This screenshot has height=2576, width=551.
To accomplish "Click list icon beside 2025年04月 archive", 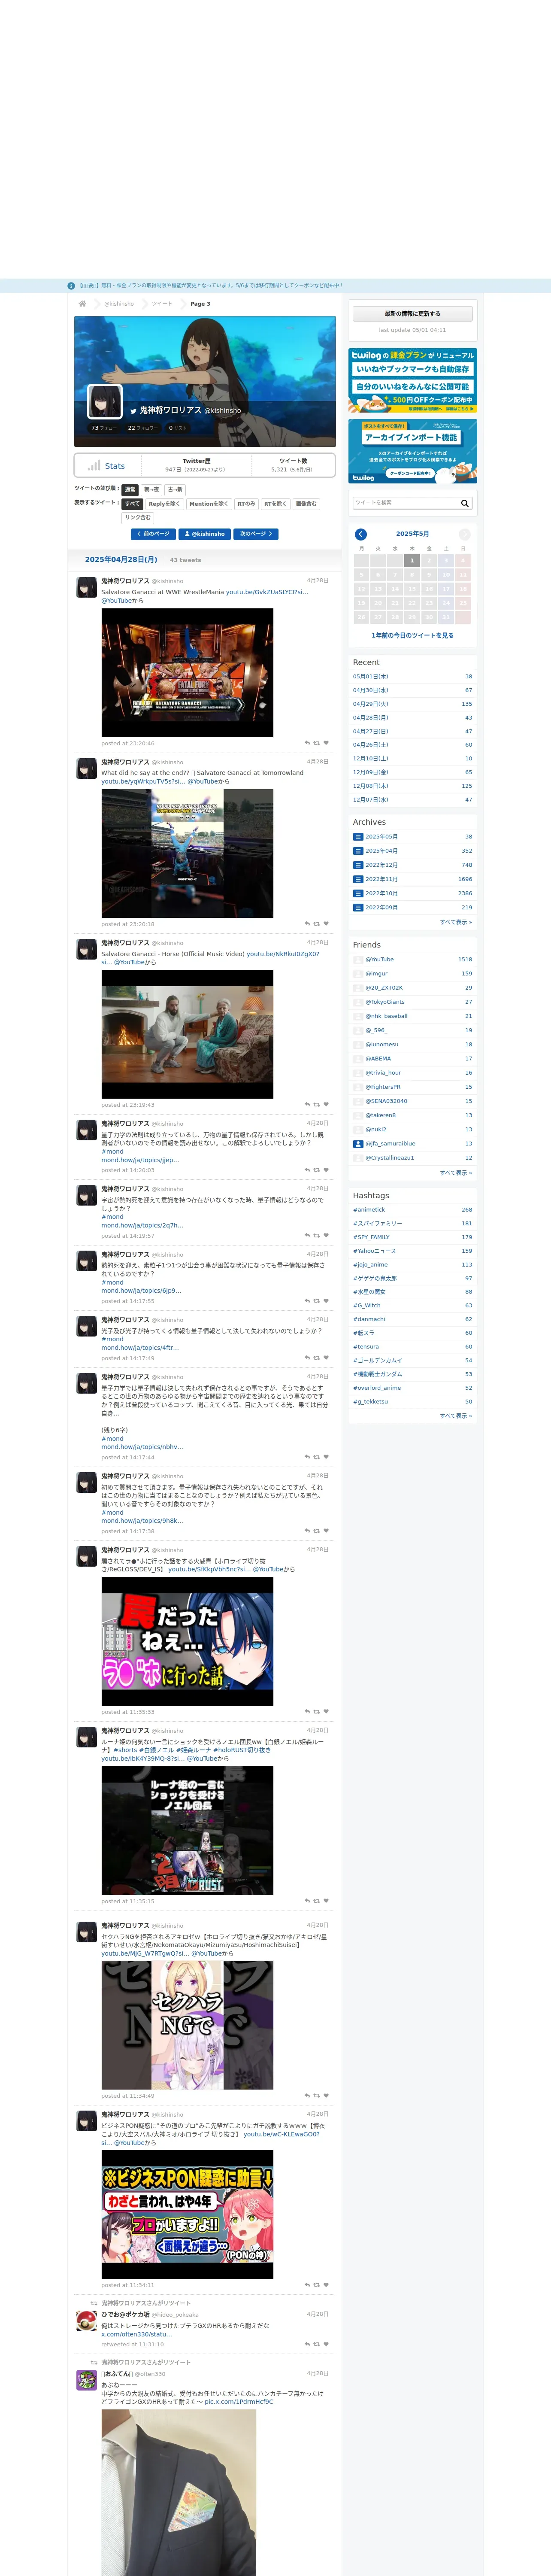I will pyautogui.click(x=358, y=851).
